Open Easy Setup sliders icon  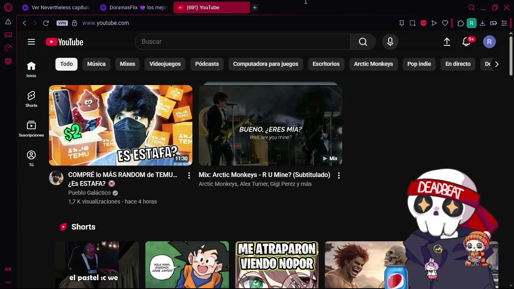click(504, 23)
